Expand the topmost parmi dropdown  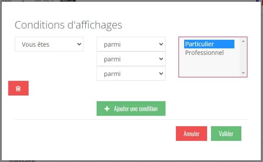[x=131, y=44]
